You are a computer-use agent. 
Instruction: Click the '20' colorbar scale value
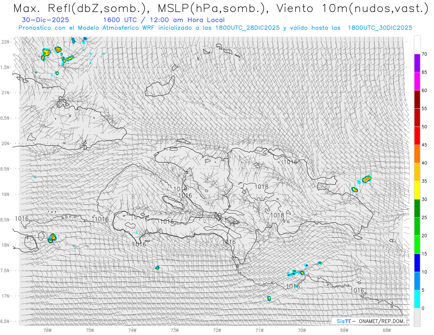coord(424,236)
